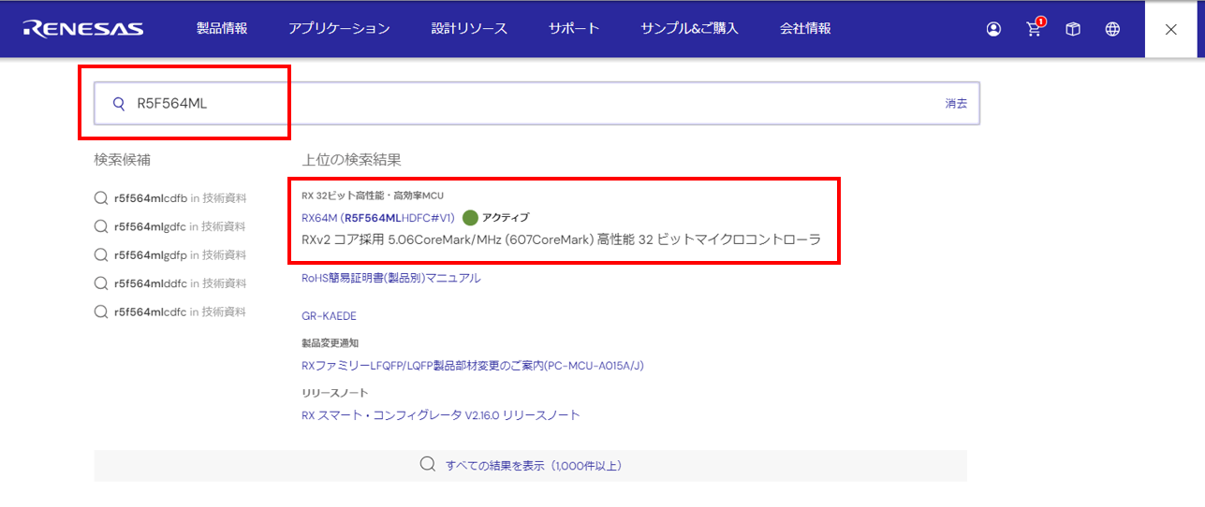The width and height of the screenshot is (1205, 507).
Task: Click the box package icon in header
Action: point(1073,29)
